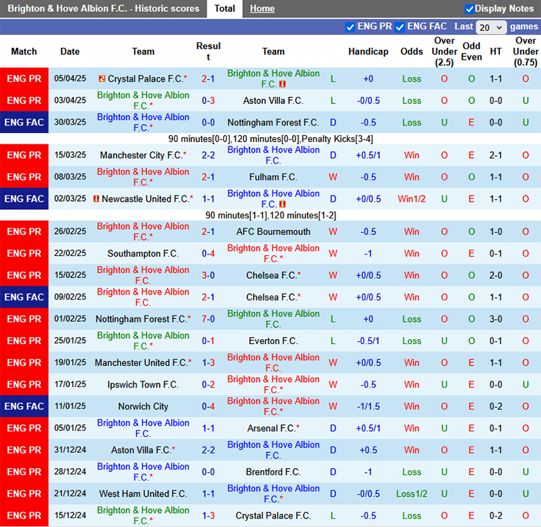Click the 0-3 score against Aston Villa
The width and height of the screenshot is (541, 527).
[208, 101]
